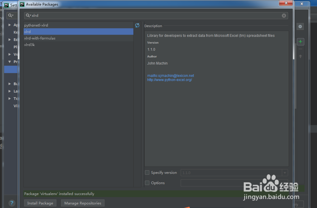This screenshot has height=208, width=317.
Task: Close the Available Packages dialog
Action: (286, 3)
